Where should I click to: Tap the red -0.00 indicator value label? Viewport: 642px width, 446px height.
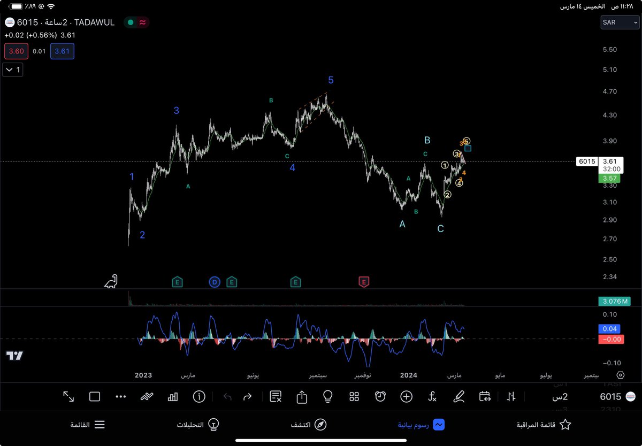point(610,339)
